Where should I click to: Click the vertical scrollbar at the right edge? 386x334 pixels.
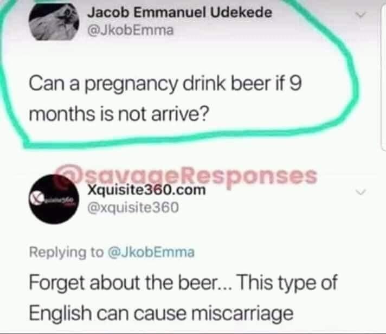tap(383, 74)
